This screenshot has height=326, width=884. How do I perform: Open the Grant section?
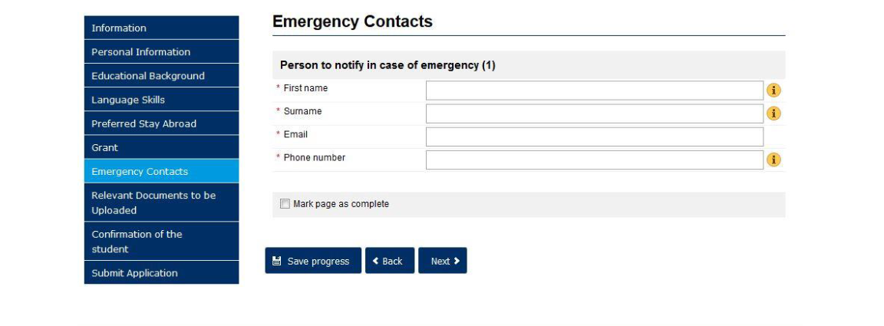pyautogui.click(x=161, y=147)
